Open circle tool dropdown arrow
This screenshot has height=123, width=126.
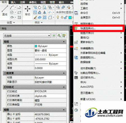click(15, 12)
